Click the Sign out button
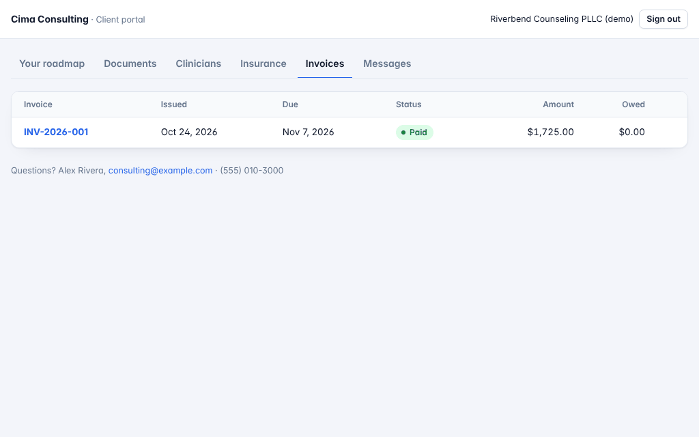Screen dimensions: 699x437 coord(664,19)
